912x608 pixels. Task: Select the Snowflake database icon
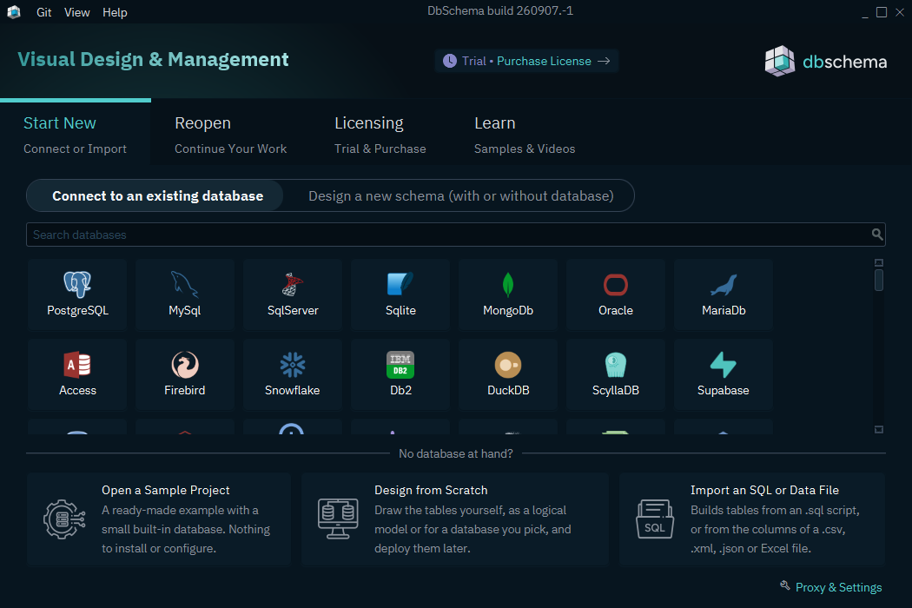[293, 365]
